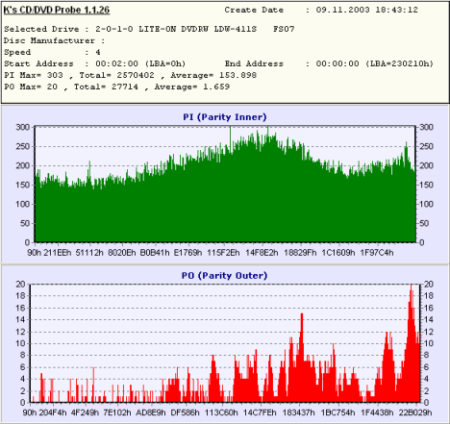Click the red PO peak reaching 15

(302, 358)
